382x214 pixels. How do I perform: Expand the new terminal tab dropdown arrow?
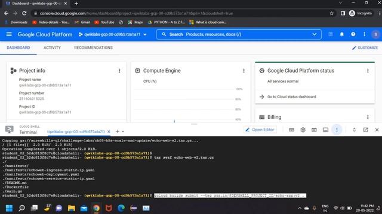(x=123, y=131)
